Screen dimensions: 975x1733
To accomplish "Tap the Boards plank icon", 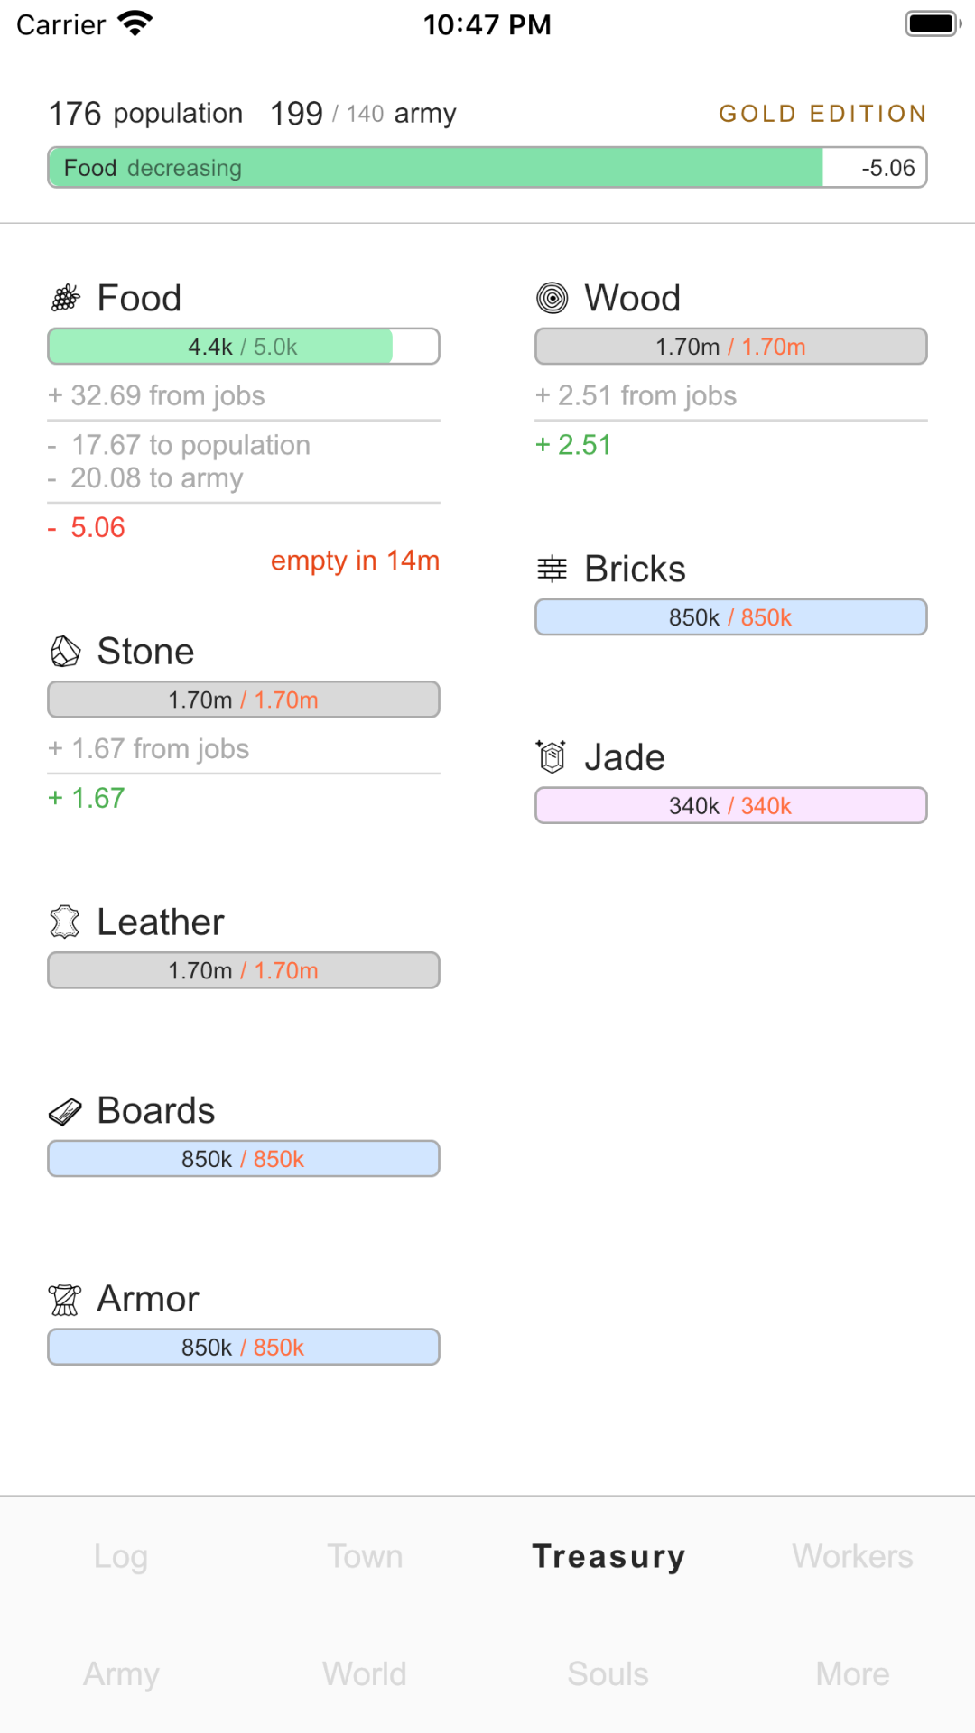I will pyautogui.click(x=65, y=1111).
